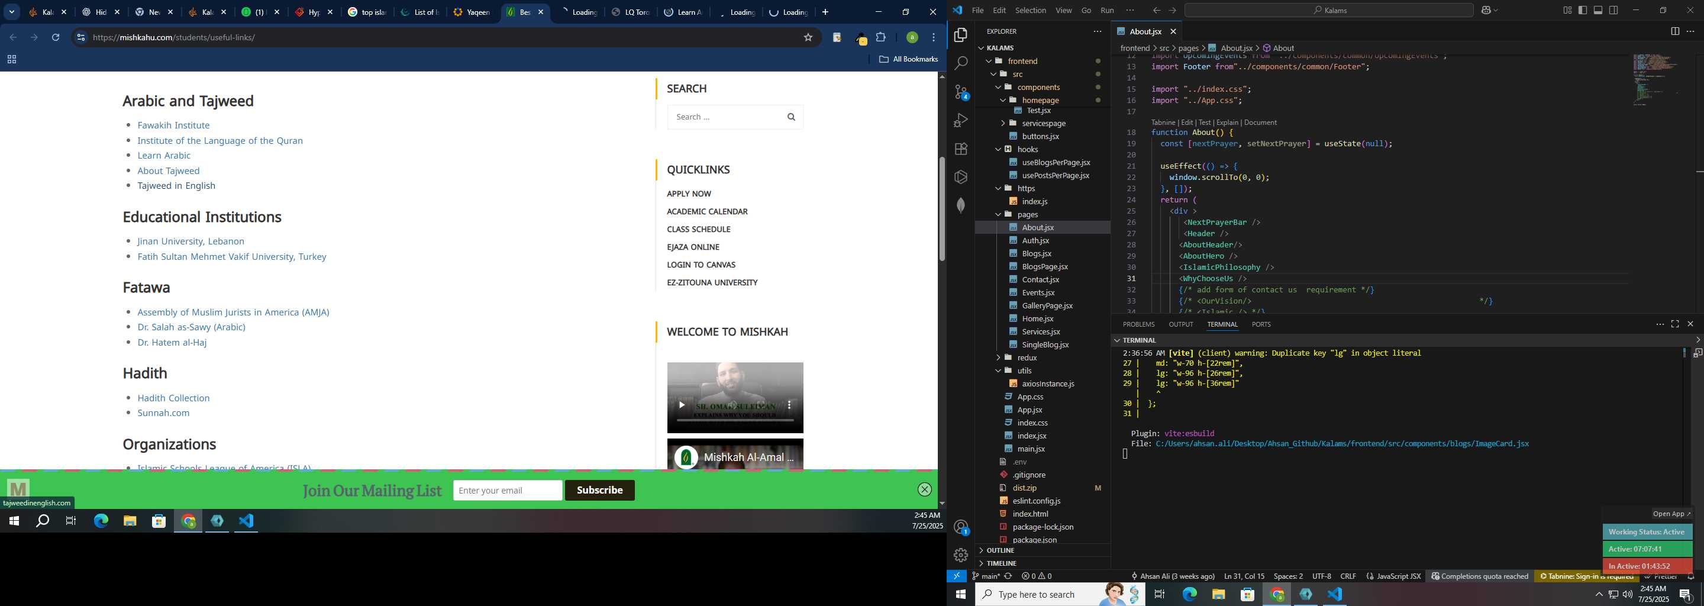Click the Copilot icon in VS Code title bar
Screen dimensions: 1704x606
(x=1487, y=11)
